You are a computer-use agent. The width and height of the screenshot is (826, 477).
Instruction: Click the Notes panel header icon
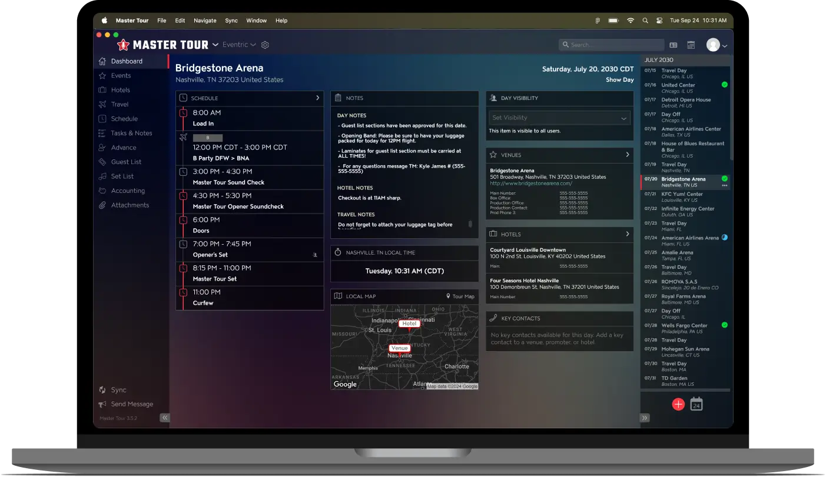pos(338,98)
